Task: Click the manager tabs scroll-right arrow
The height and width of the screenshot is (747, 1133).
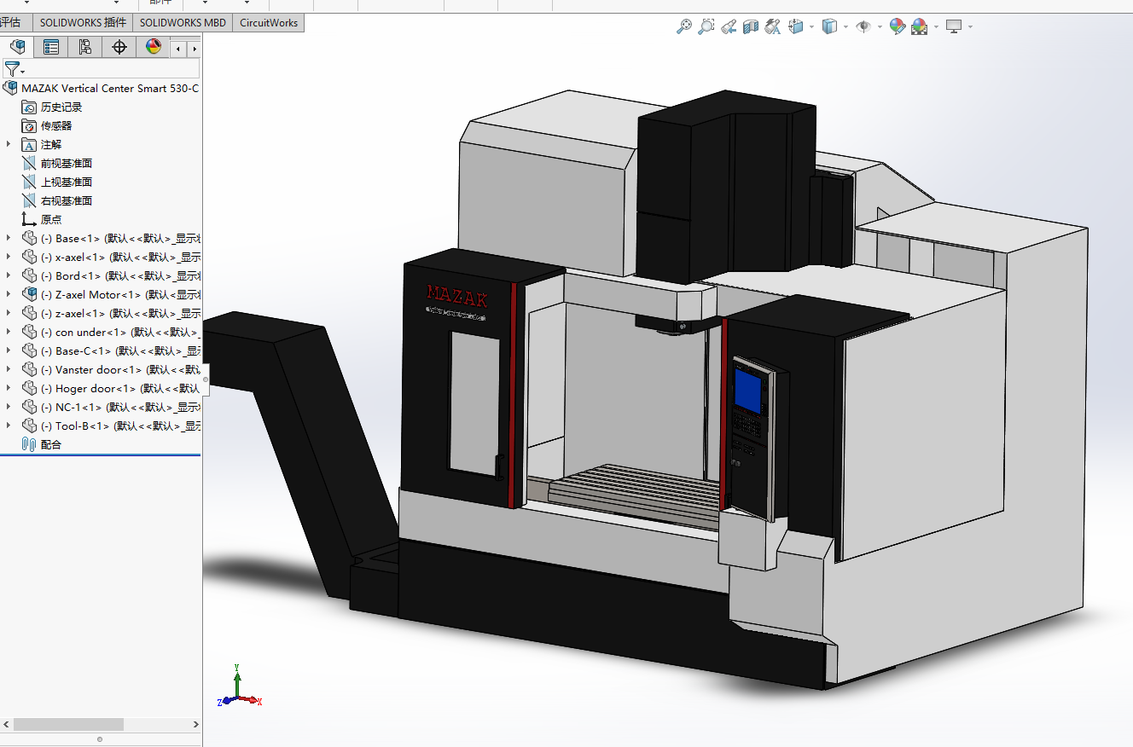Action: click(x=194, y=49)
